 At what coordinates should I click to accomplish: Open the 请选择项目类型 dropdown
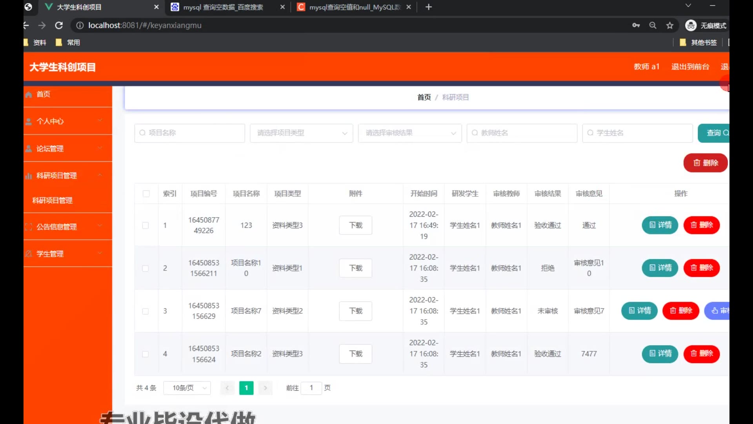click(x=301, y=133)
